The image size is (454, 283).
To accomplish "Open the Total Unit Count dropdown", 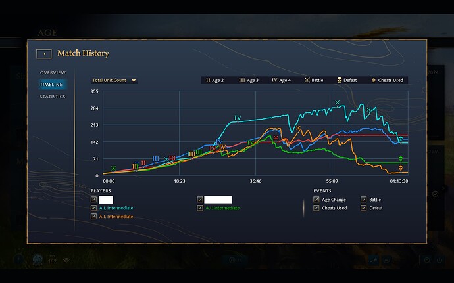I will tap(114, 81).
